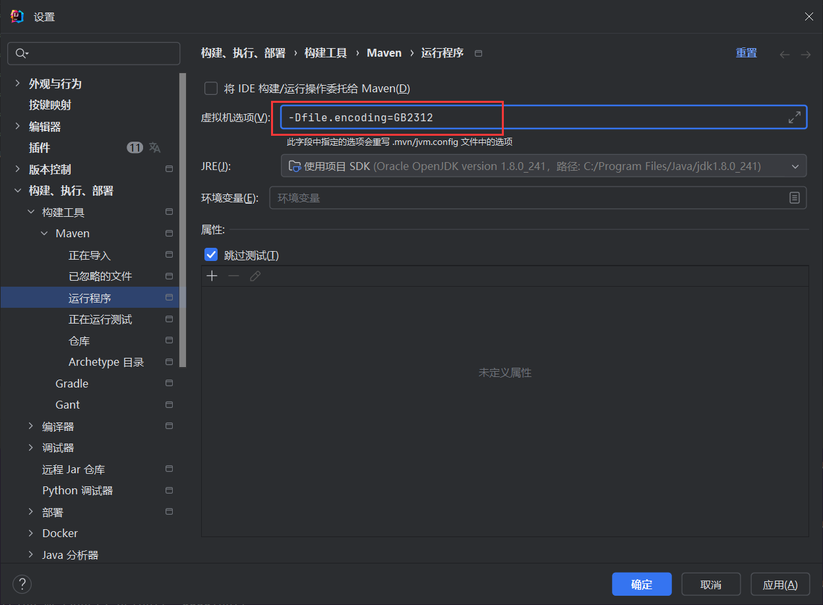Click the project icon beside 部署
823x605 pixels.
tap(169, 512)
